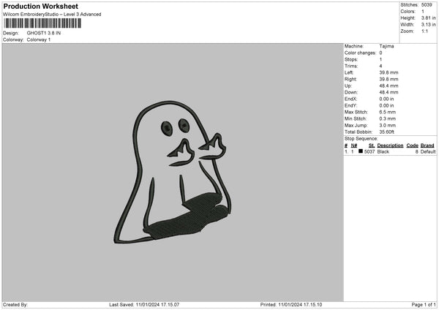Select 'Wilcom EmbroideryStudio – Level 3 Advanced' text
This screenshot has height=310, width=439.
pyautogui.click(x=52, y=15)
